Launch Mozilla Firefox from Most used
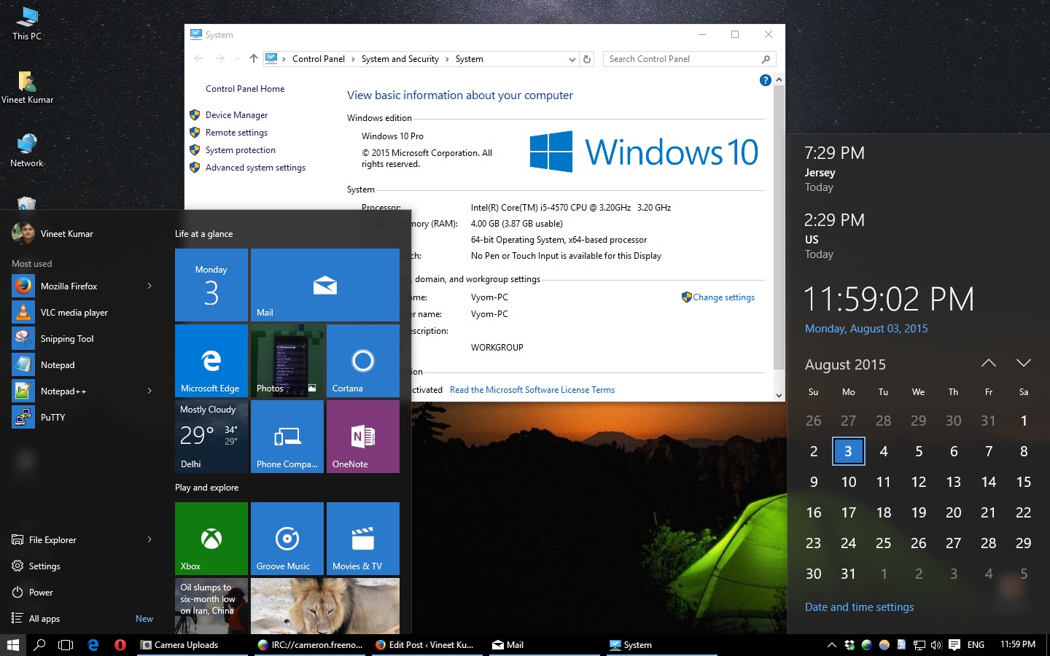The image size is (1050, 656). [82, 286]
